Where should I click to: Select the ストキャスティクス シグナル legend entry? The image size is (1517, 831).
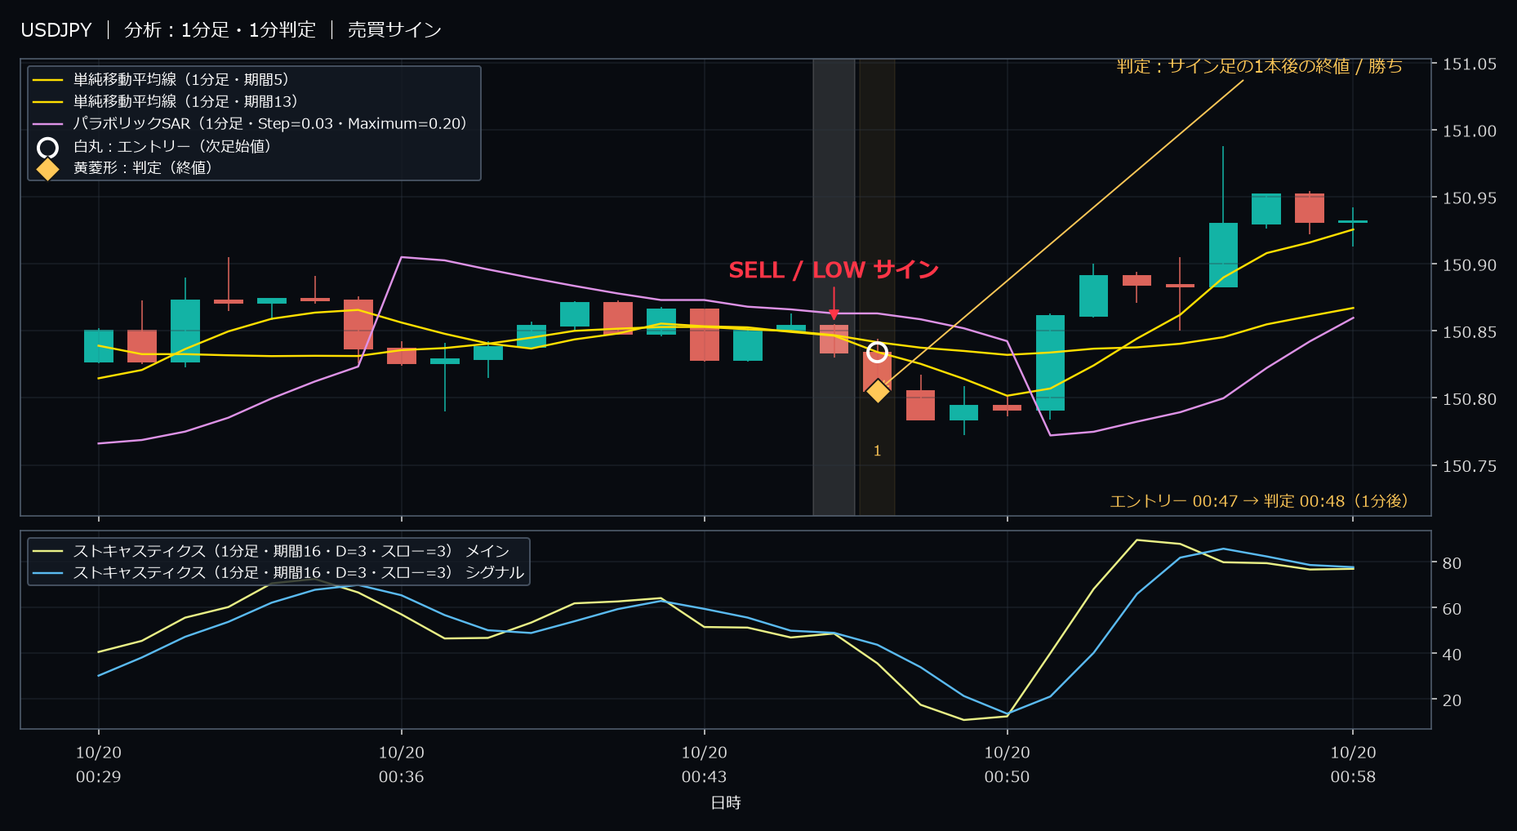click(278, 572)
